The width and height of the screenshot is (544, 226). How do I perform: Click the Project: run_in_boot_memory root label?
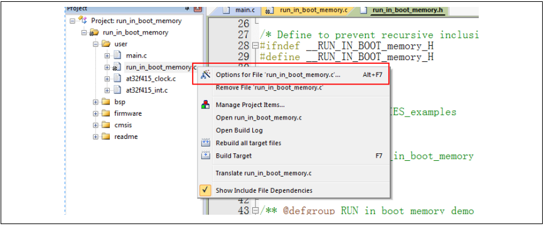(136, 21)
